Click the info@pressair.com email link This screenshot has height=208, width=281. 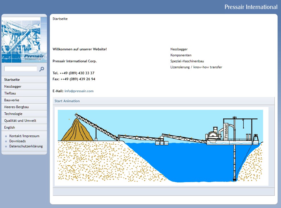pyautogui.click(x=79, y=91)
